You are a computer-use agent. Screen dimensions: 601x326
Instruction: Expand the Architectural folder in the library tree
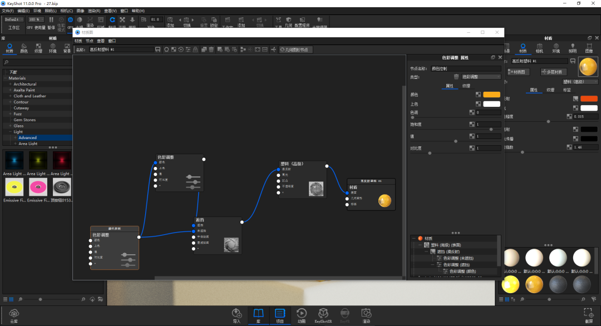[x=10, y=84]
